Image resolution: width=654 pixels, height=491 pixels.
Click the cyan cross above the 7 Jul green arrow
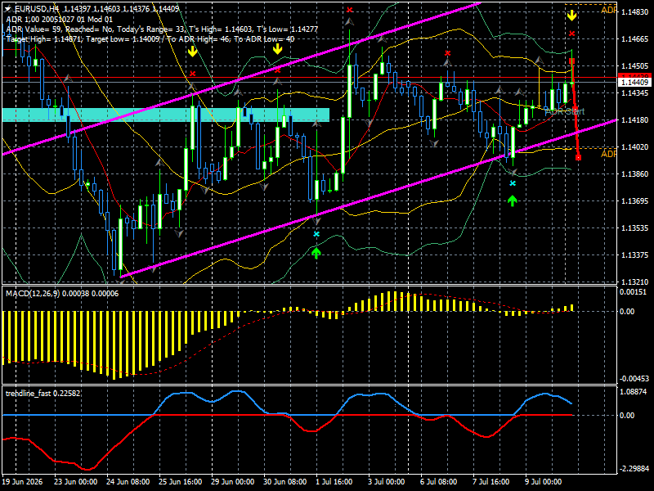pos(513,183)
